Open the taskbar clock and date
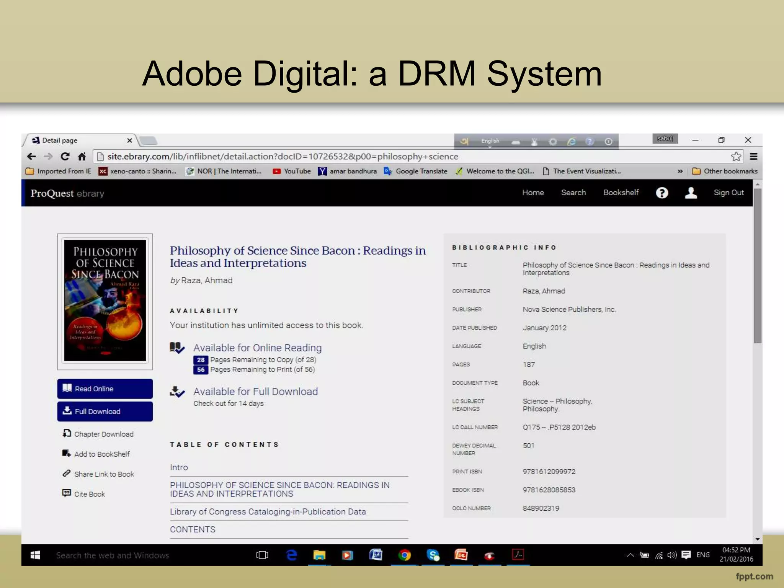The image size is (784, 588). tap(736, 555)
